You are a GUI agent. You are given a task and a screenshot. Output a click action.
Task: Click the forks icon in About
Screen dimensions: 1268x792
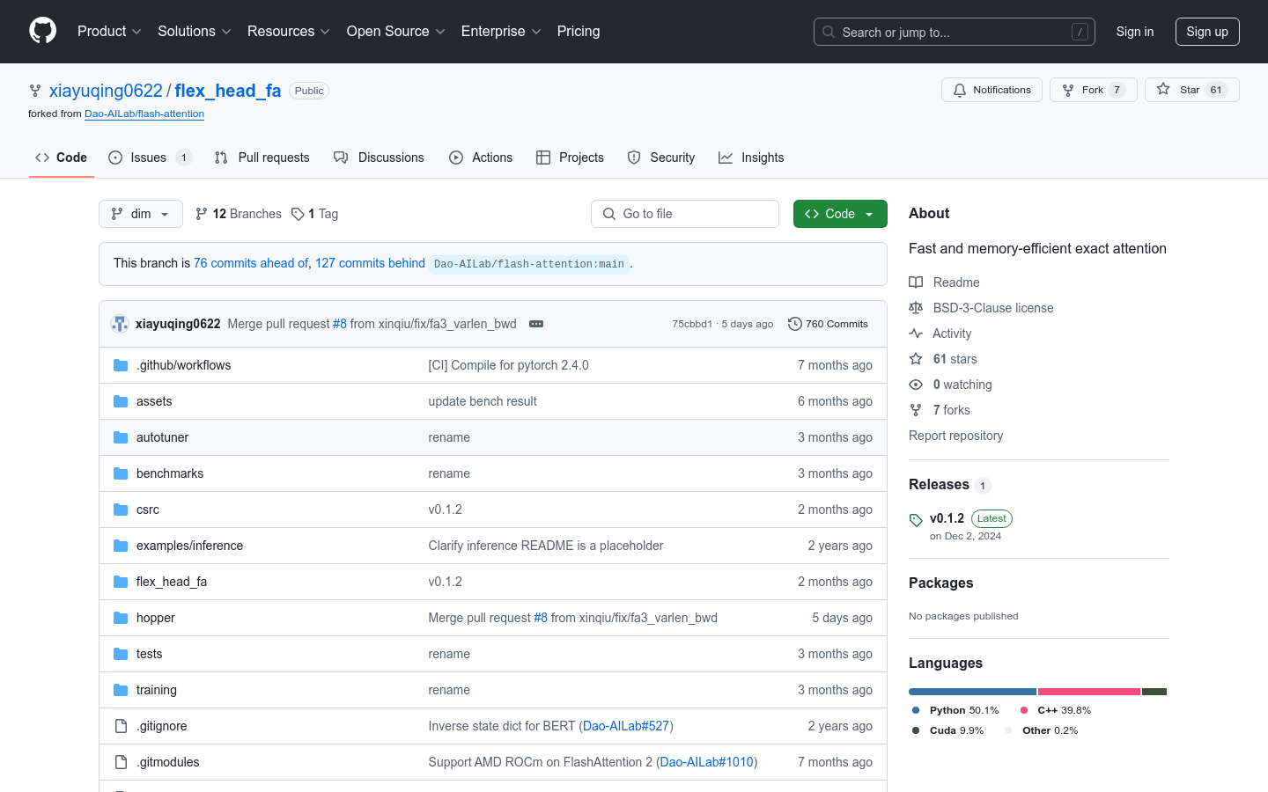tap(916, 410)
